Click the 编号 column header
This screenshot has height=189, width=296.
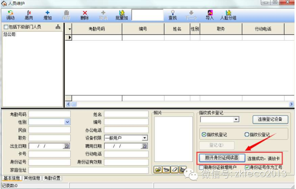[x=143, y=29]
